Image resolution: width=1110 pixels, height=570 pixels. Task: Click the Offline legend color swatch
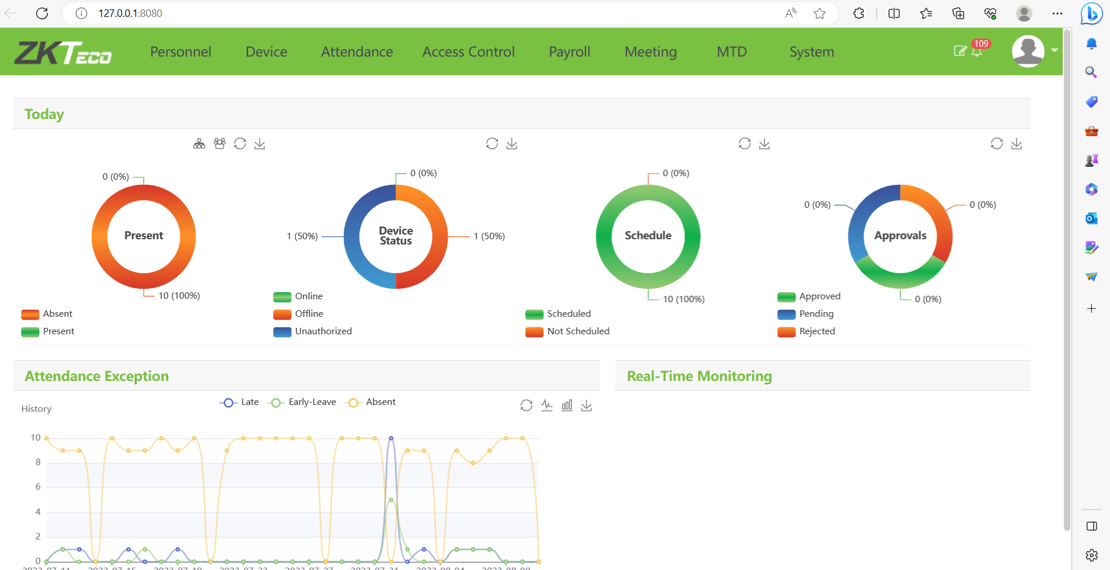(x=282, y=314)
